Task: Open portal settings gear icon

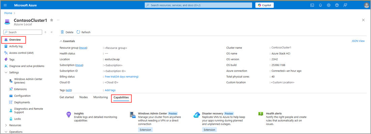Action: click(329, 5)
